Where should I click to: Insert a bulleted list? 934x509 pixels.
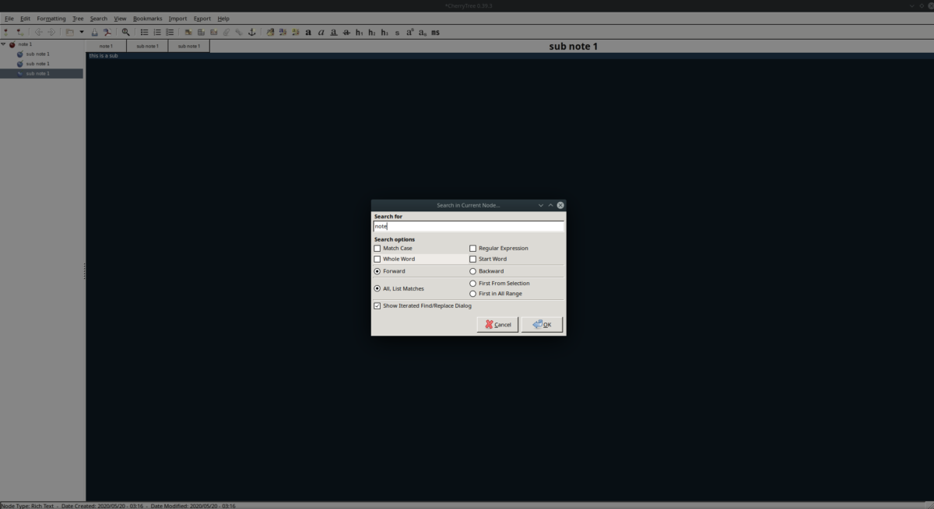click(x=143, y=32)
